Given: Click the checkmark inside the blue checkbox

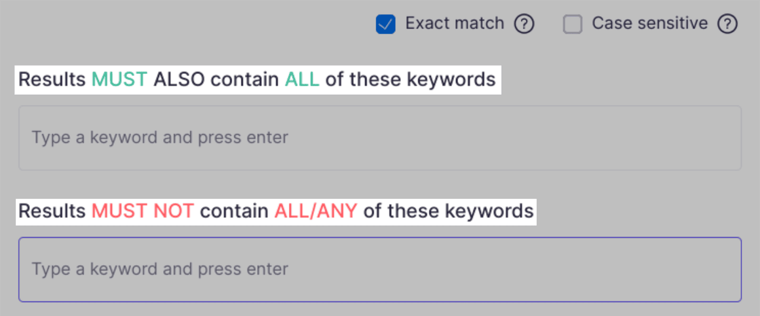Looking at the screenshot, I should click(386, 23).
